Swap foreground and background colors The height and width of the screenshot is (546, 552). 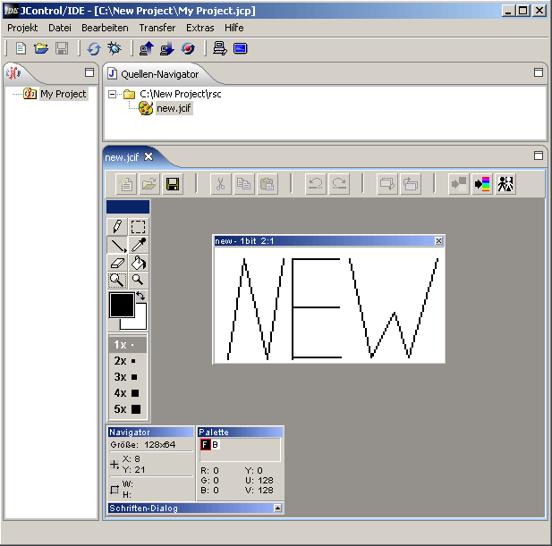click(140, 297)
